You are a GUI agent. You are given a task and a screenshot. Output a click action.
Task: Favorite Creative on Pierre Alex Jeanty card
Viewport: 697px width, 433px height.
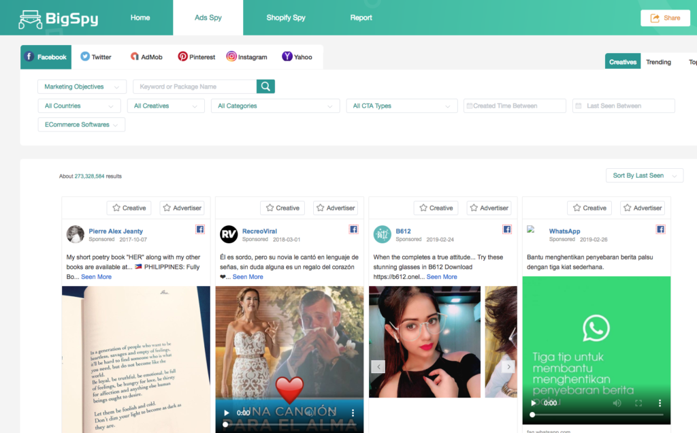[x=129, y=208]
